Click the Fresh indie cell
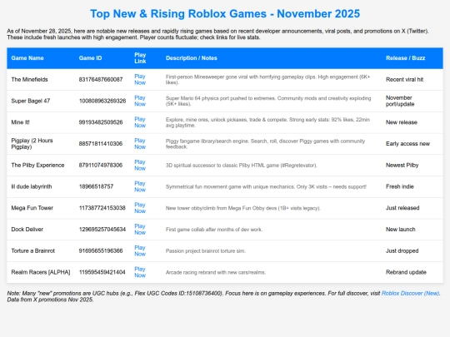The height and width of the screenshot is (337, 450). coord(399,186)
